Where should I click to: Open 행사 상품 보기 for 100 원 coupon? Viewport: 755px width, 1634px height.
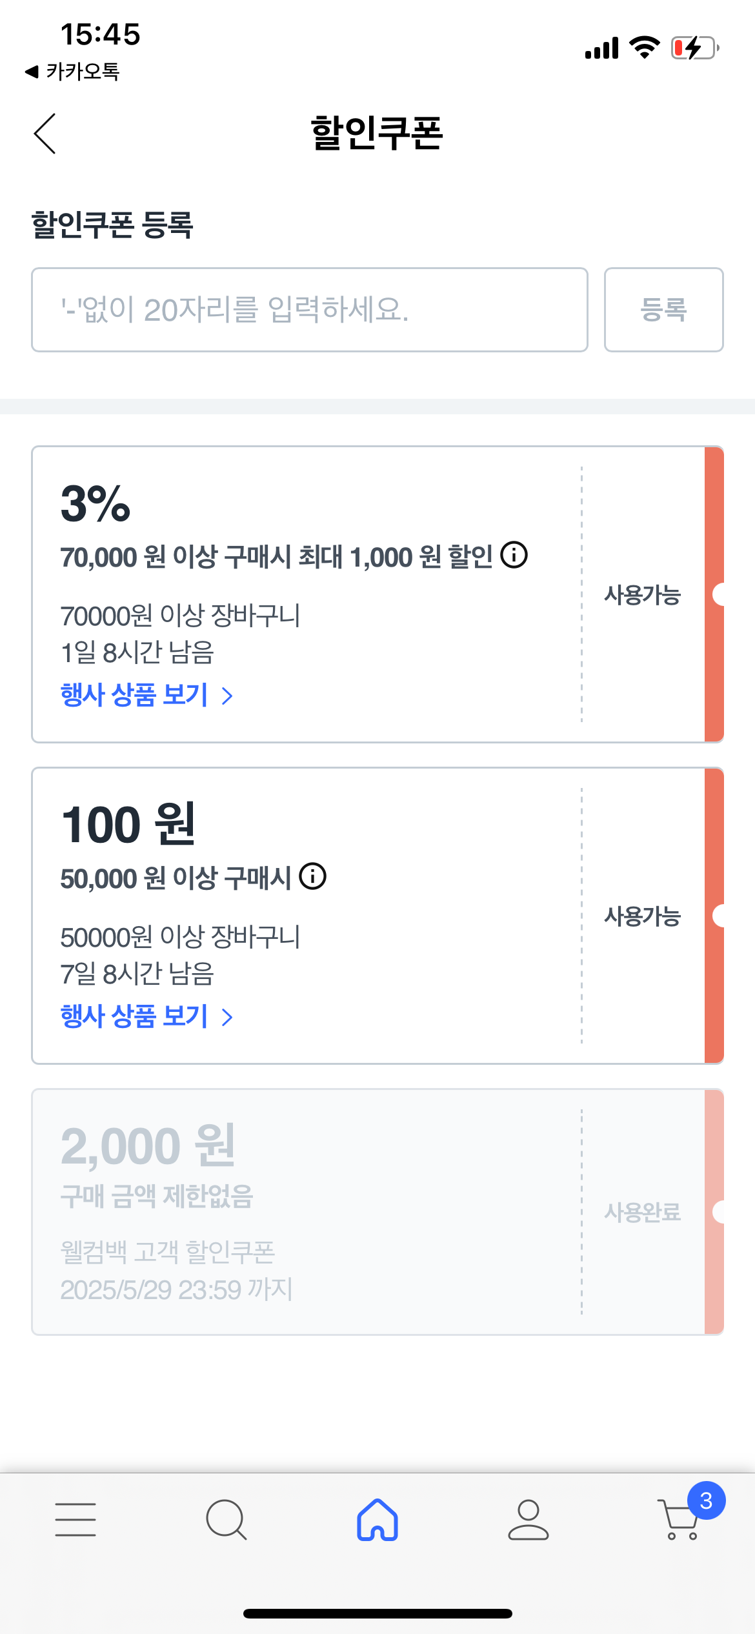pos(134,1016)
